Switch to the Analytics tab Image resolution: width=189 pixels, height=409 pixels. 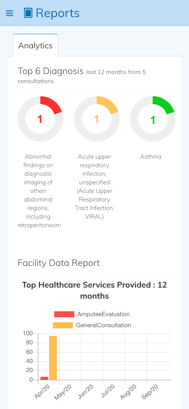point(35,46)
